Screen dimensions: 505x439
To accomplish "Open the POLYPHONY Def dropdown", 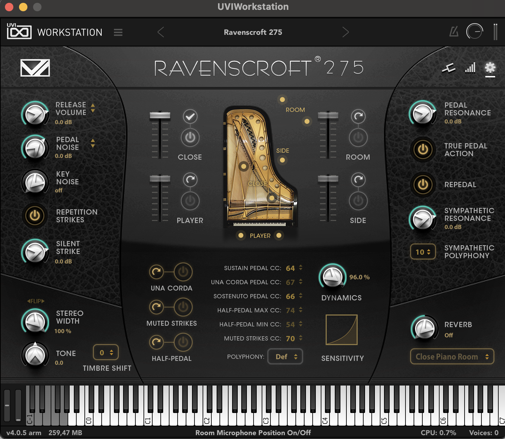I will [285, 357].
